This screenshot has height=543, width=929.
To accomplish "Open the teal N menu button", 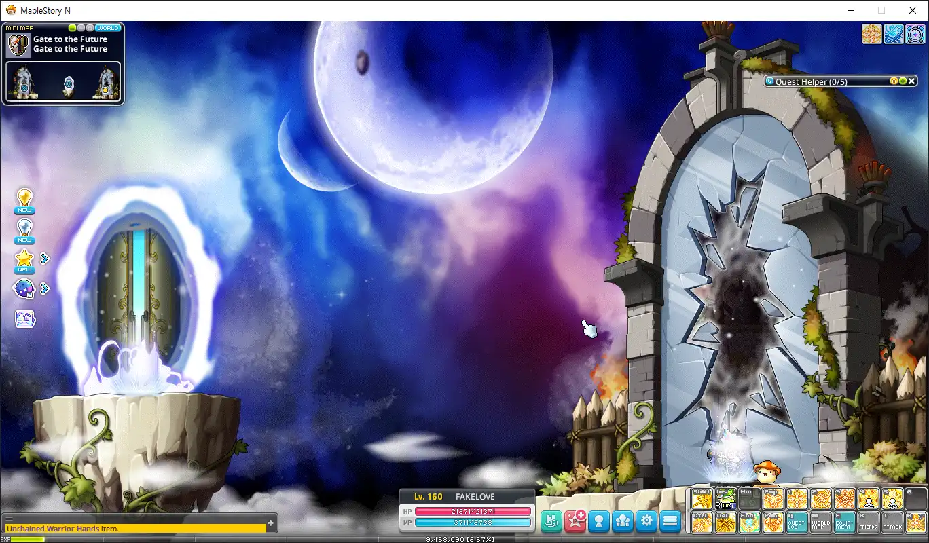I will pos(551,521).
